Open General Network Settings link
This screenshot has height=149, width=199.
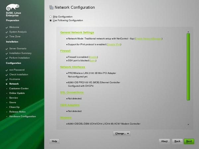click(x=77, y=32)
